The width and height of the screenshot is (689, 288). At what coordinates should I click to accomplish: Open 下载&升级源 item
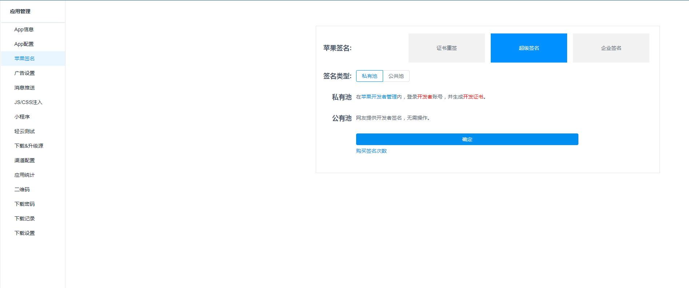pos(33,146)
